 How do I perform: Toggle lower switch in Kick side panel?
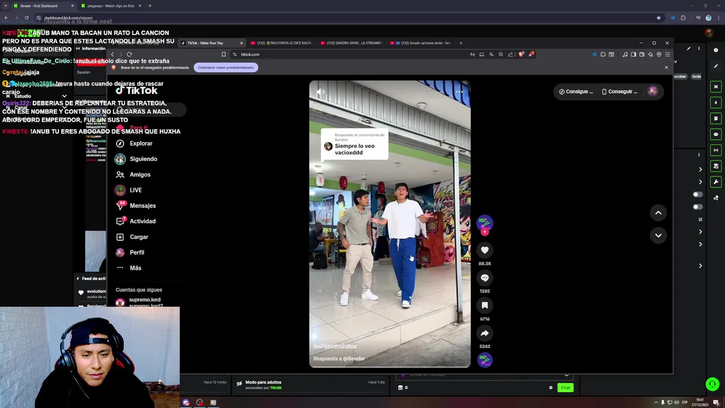[x=698, y=207]
